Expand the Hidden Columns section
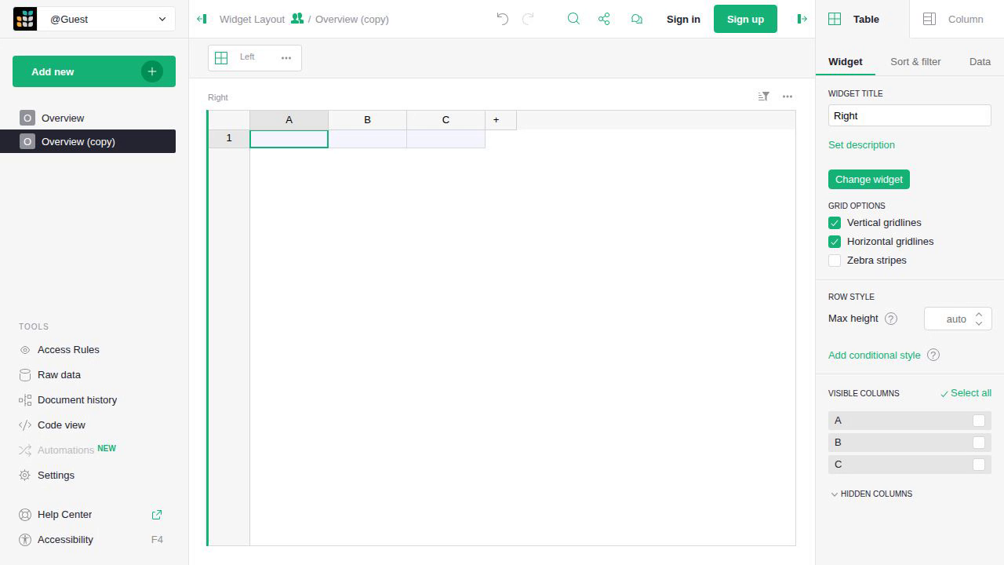 pyautogui.click(x=871, y=494)
